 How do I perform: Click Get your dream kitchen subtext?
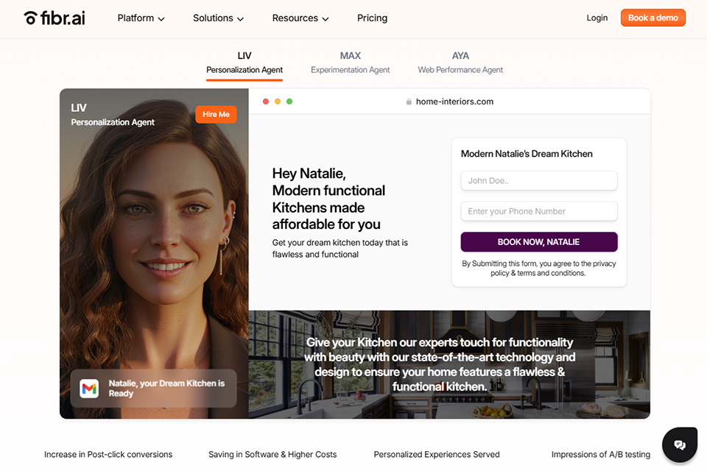(x=340, y=248)
